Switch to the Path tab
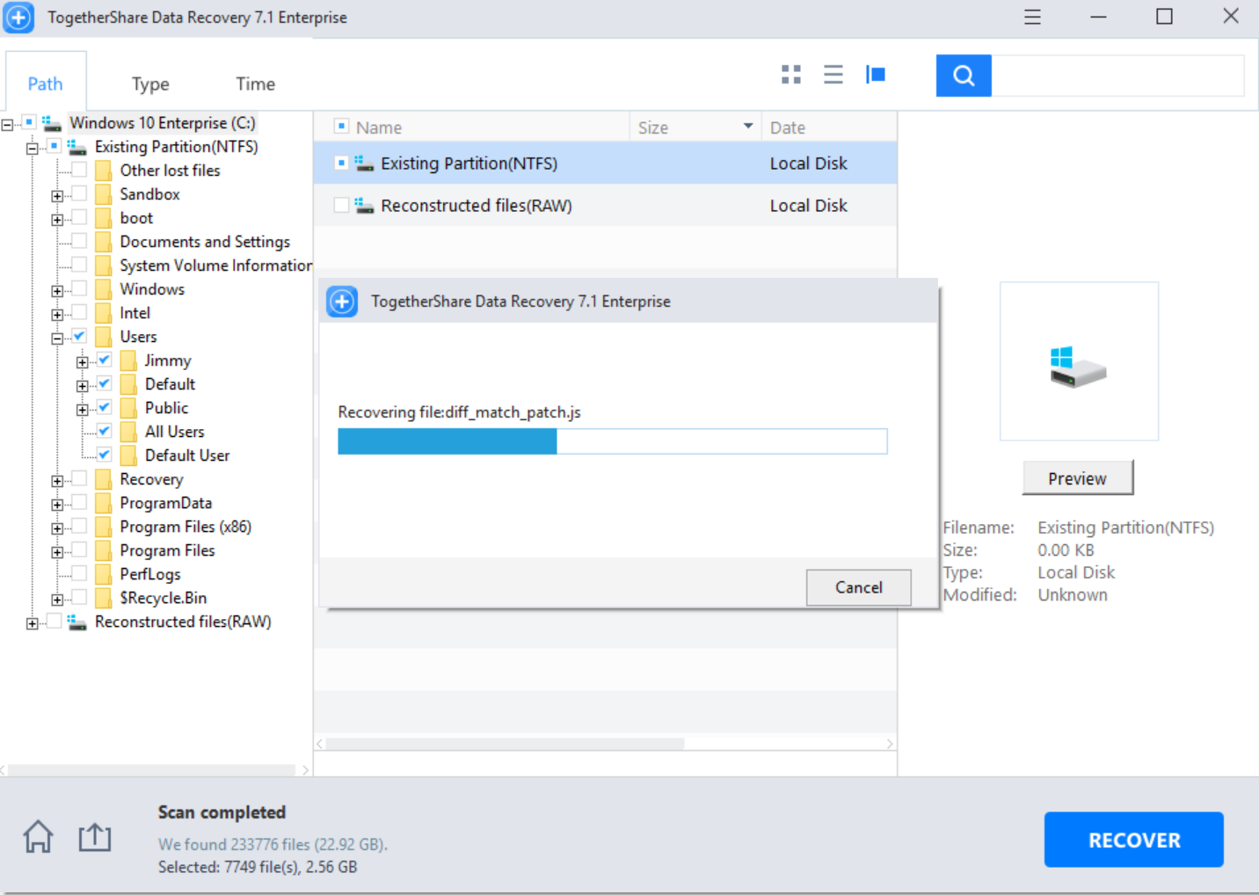Image resolution: width=1259 pixels, height=895 pixels. [45, 84]
